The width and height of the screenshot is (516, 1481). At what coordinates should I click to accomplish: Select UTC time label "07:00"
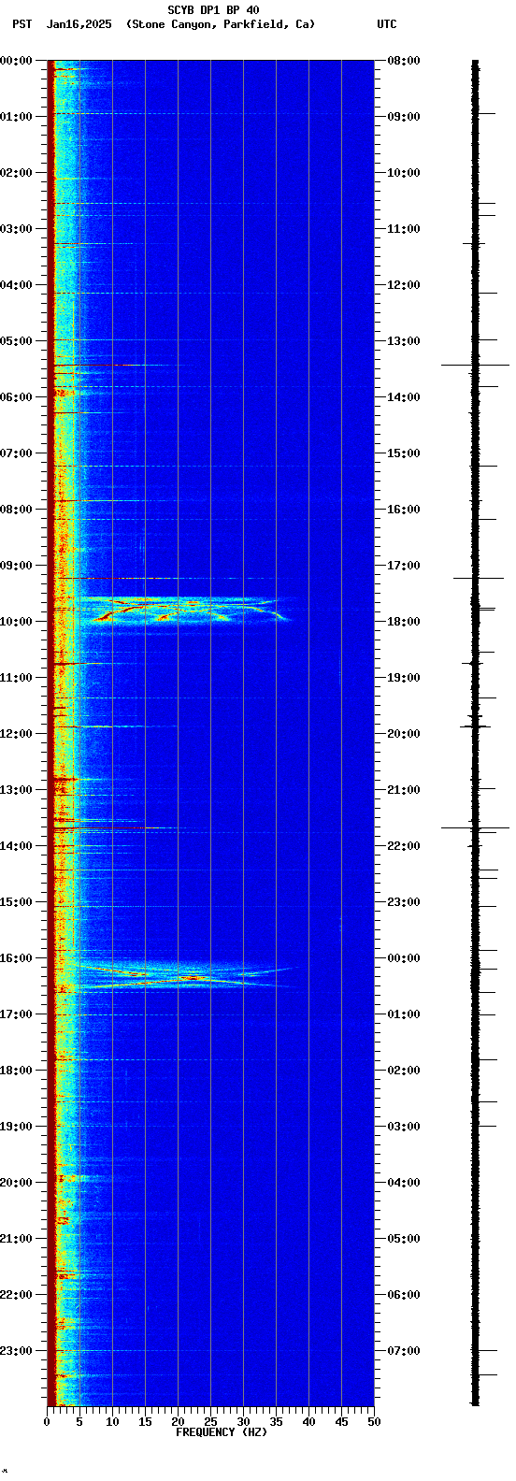coord(404,1351)
